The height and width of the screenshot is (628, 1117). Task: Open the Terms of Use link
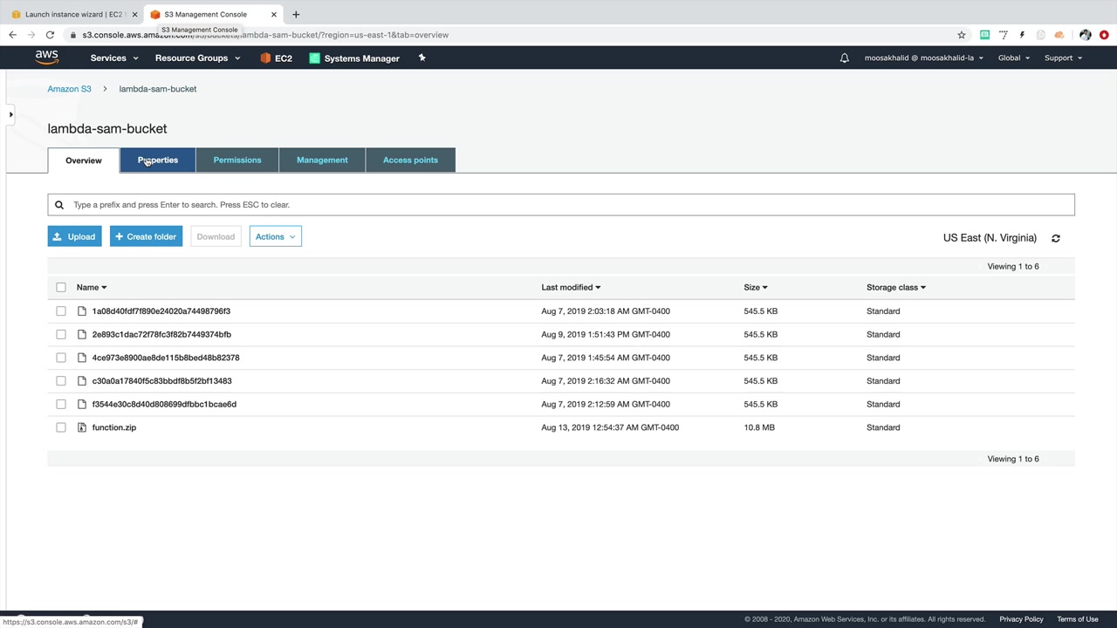(x=1078, y=619)
